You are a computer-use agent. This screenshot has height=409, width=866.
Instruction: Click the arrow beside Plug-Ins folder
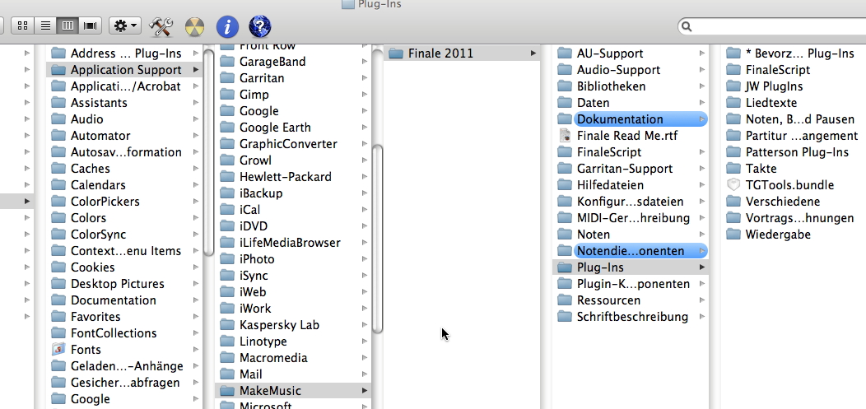701,267
